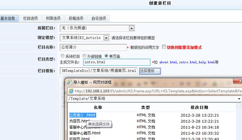Click the 切换到批量添加模式 red label
The width and height of the screenshot is (242, 140).
click(184, 48)
